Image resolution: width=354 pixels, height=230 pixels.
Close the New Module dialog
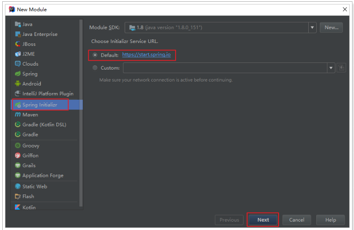345,9
